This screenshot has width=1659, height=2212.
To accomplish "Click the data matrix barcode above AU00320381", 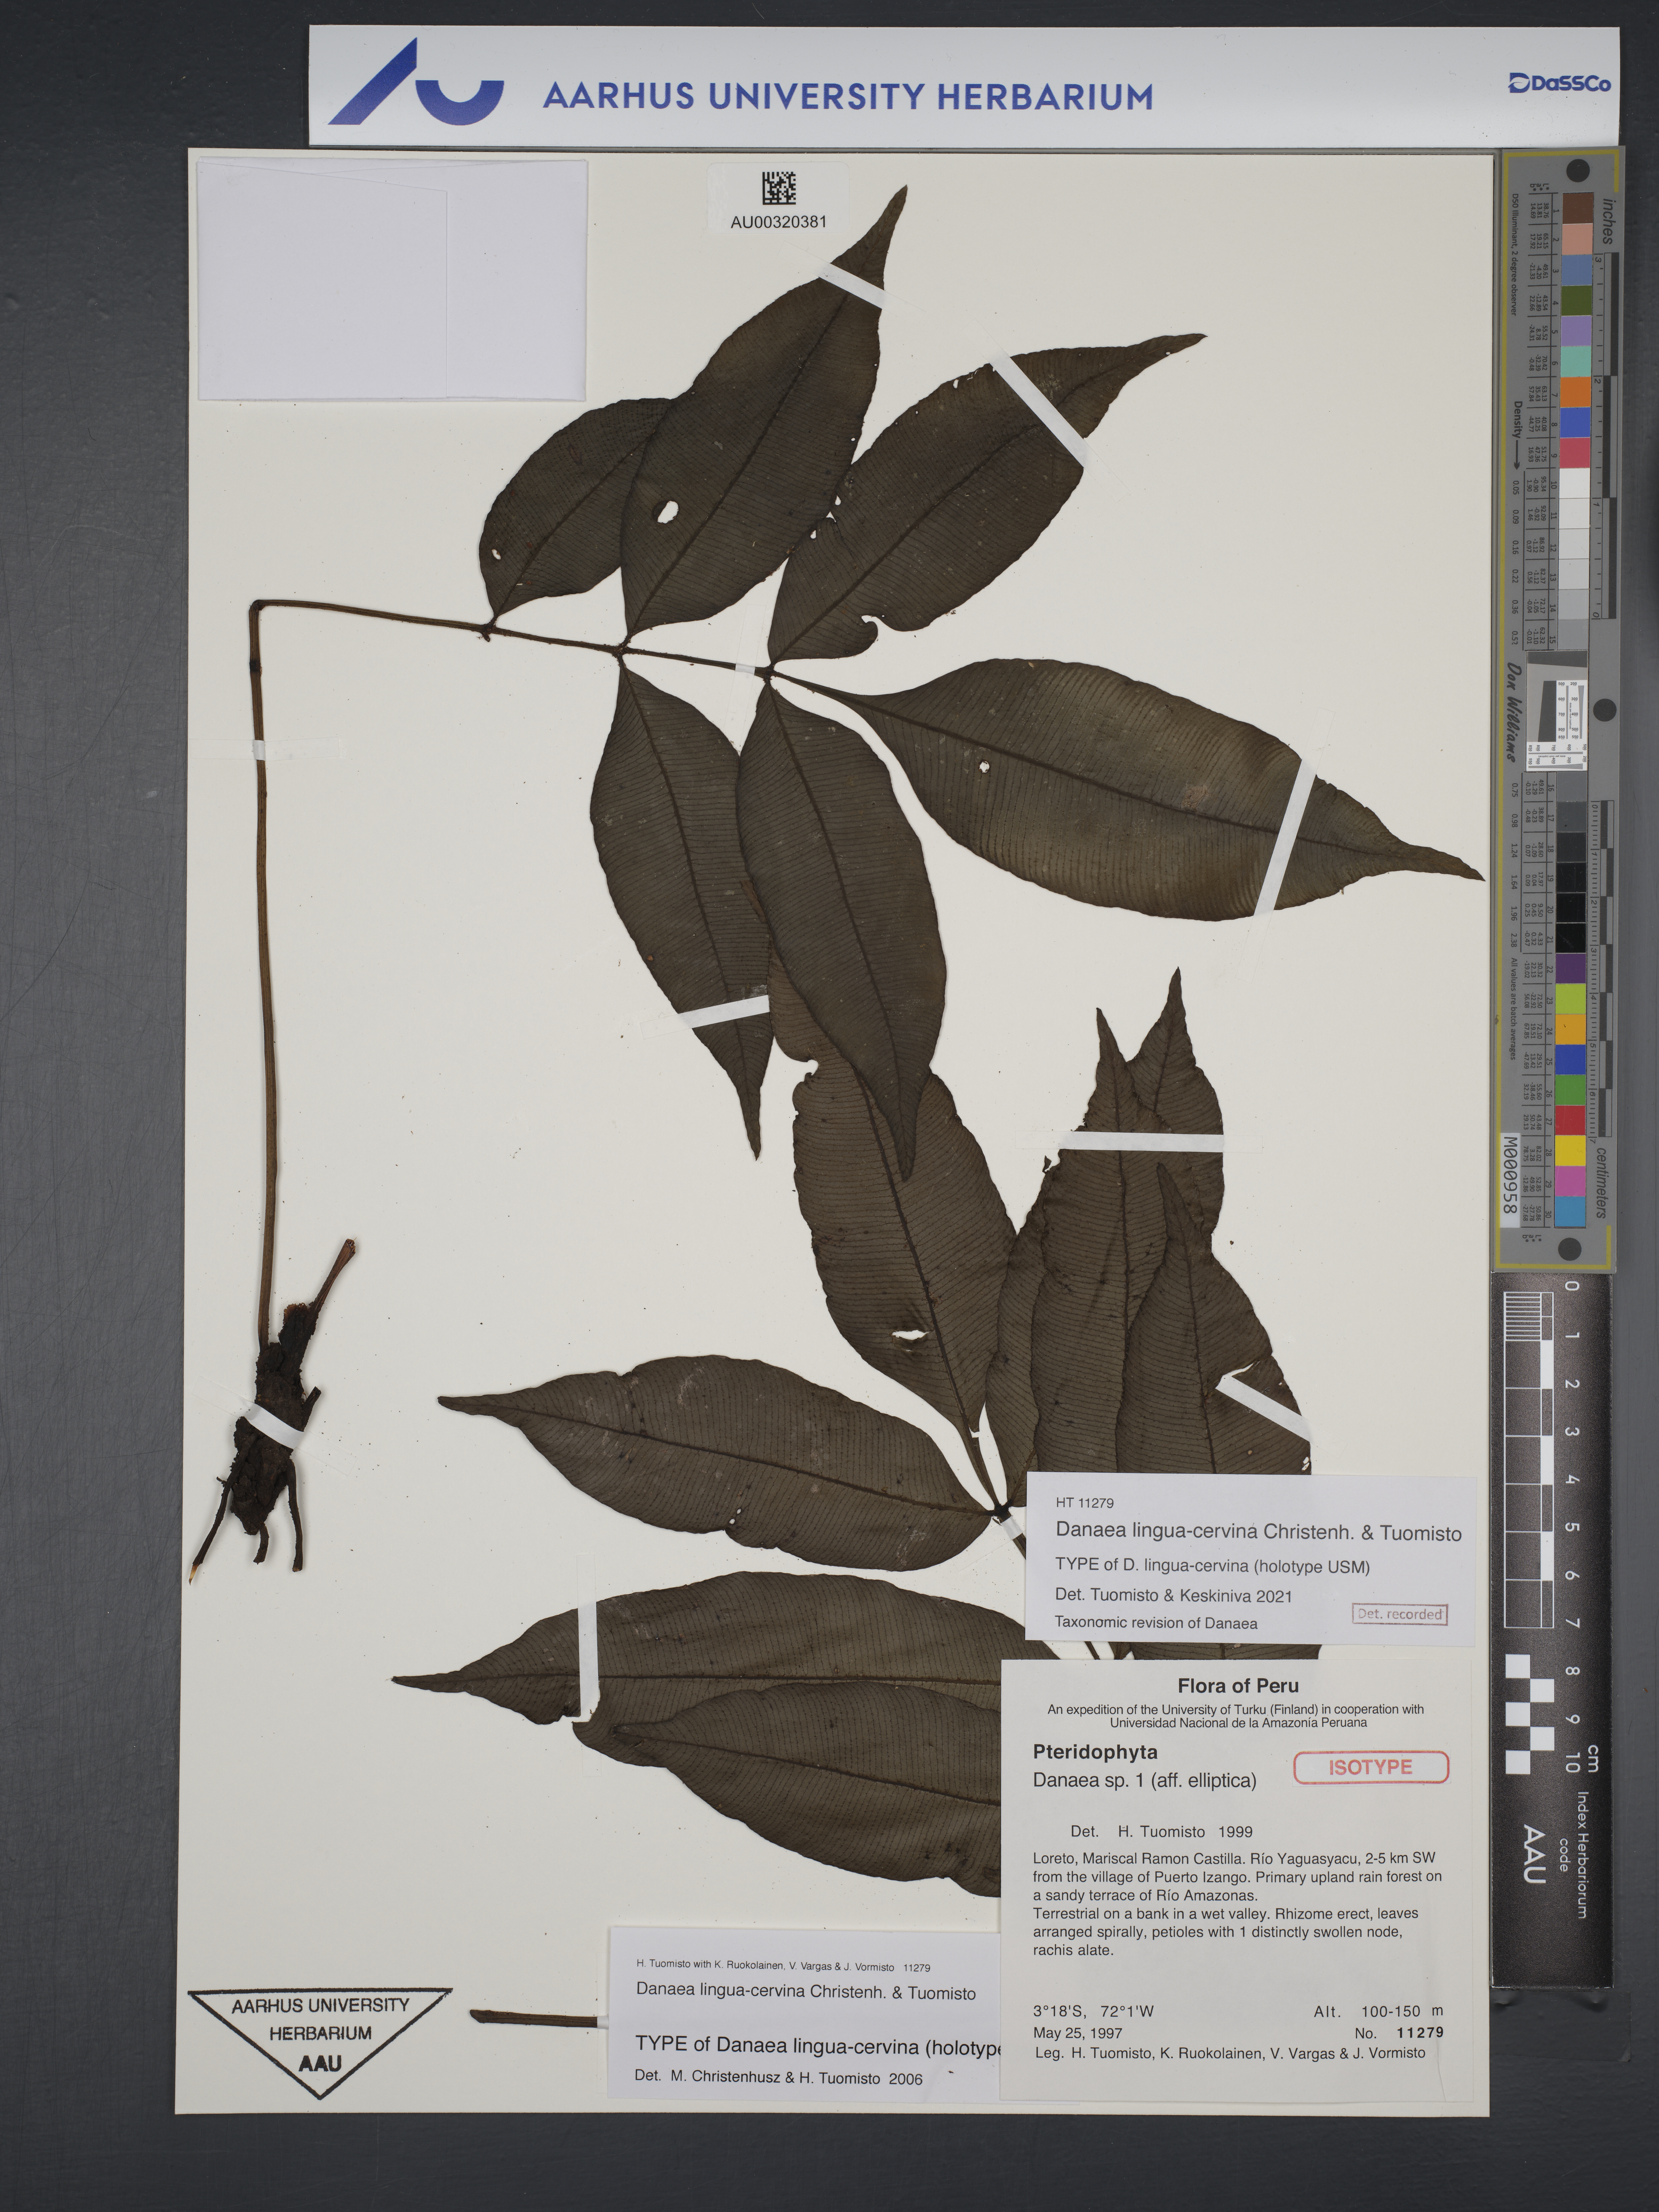I will pos(778,189).
